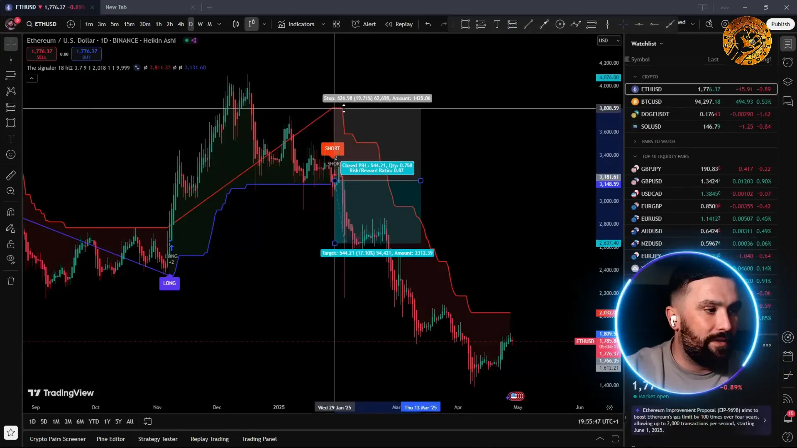Lock all drawing tools
The height and width of the screenshot is (448, 797).
coord(11,244)
